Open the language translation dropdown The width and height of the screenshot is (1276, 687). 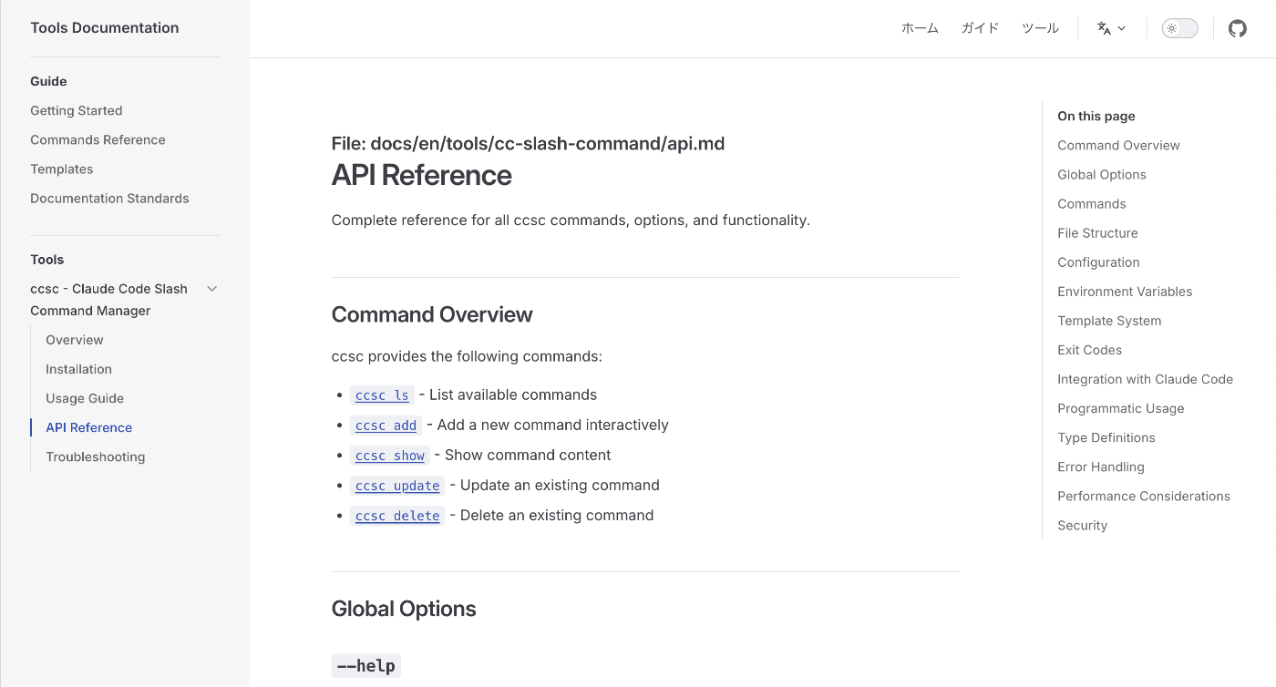pos(1111,28)
